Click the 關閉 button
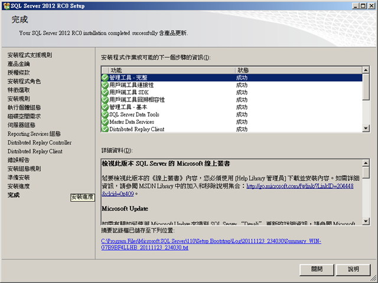The width and height of the screenshot is (378, 283). pyautogui.click(x=317, y=269)
